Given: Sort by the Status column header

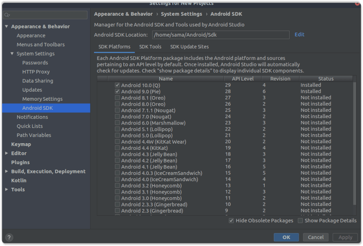Looking at the screenshot, I should pos(326,79).
